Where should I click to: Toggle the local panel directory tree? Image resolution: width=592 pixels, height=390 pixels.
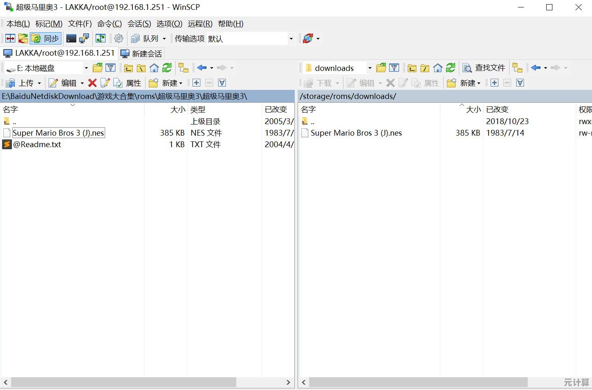183,68
